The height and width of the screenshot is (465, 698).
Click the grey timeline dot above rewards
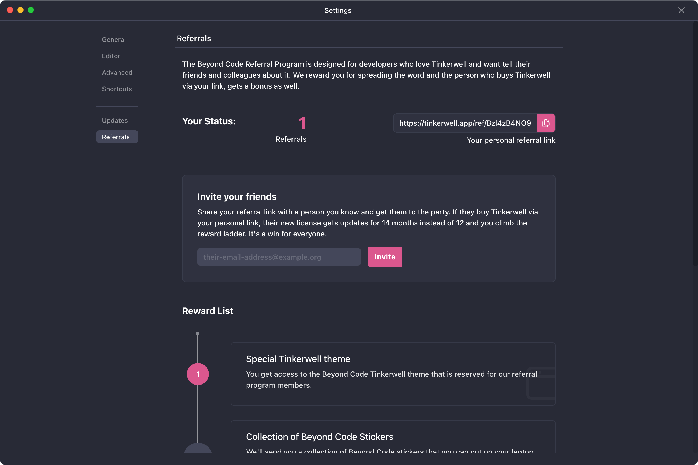(x=197, y=333)
